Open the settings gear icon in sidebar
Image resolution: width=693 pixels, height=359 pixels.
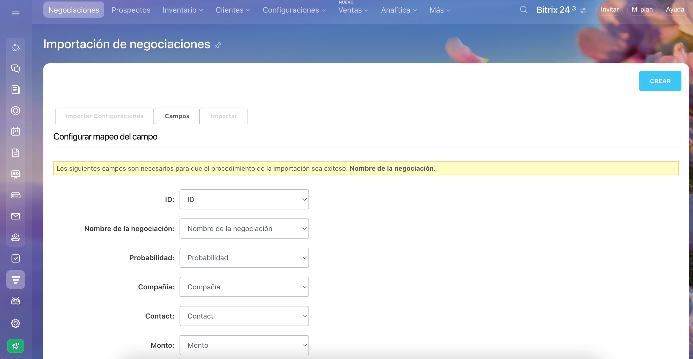click(16, 323)
